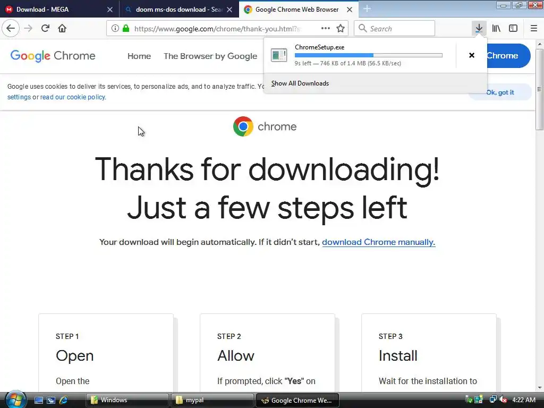Click the ChromeSetup.exe file name
This screenshot has width=544, height=408.
(319, 47)
